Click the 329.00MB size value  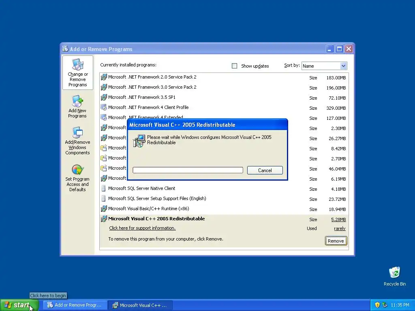click(336, 108)
